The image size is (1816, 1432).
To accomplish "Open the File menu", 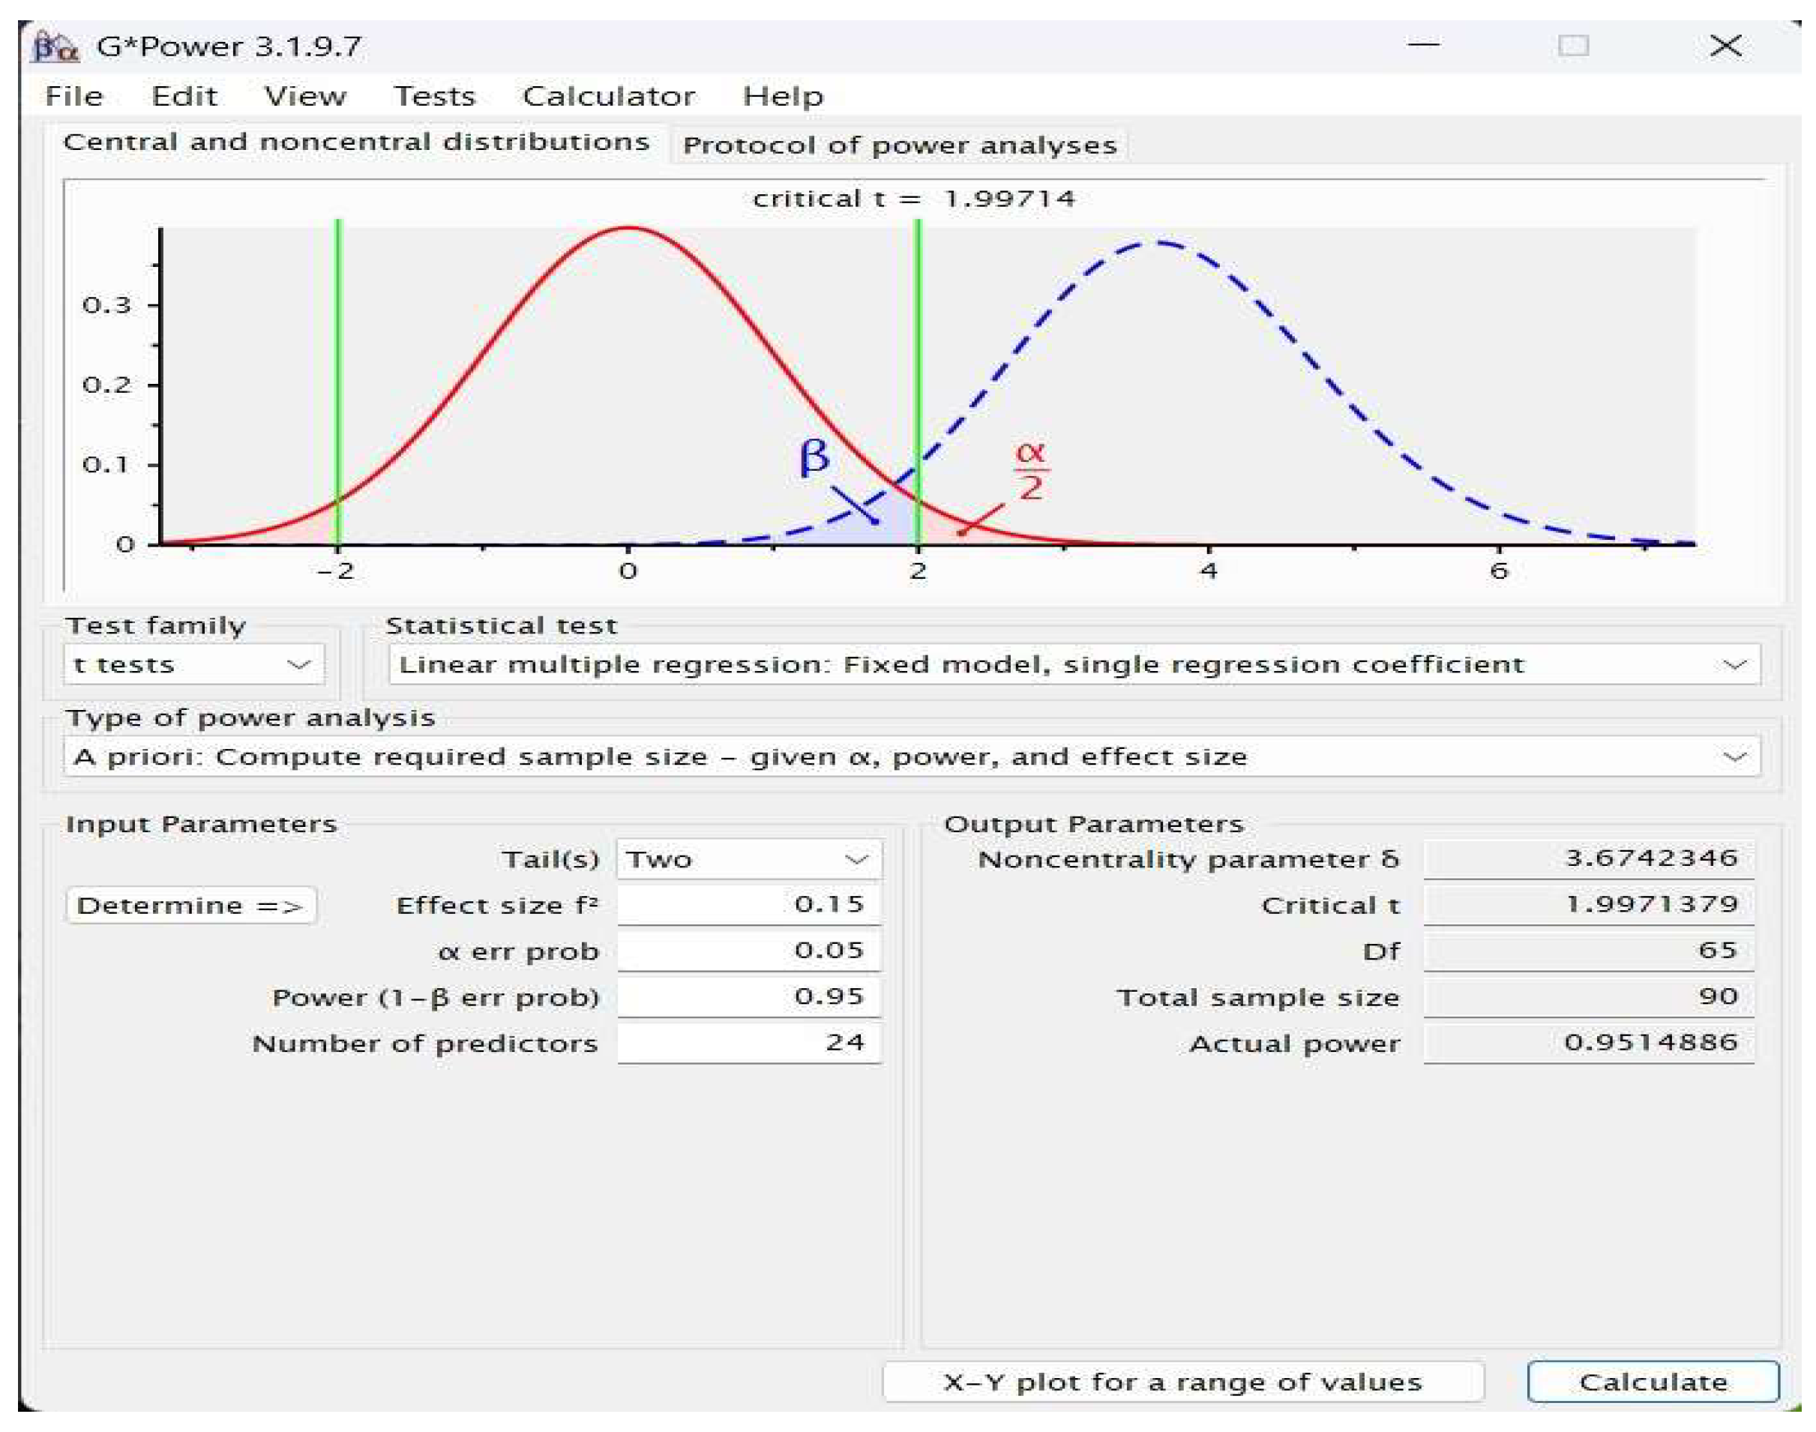I will point(73,97).
